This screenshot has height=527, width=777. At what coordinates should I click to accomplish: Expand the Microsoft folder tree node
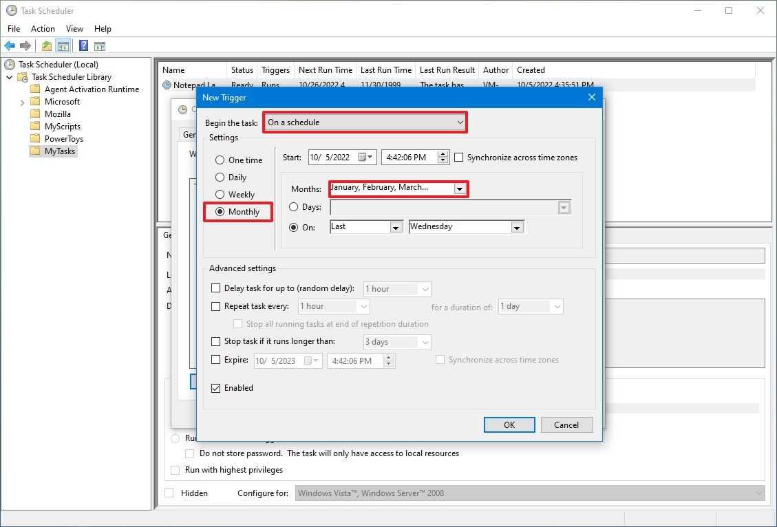click(x=22, y=102)
